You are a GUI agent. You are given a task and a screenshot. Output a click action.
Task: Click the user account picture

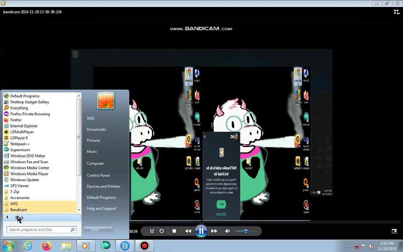pyautogui.click(x=106, y=100)
